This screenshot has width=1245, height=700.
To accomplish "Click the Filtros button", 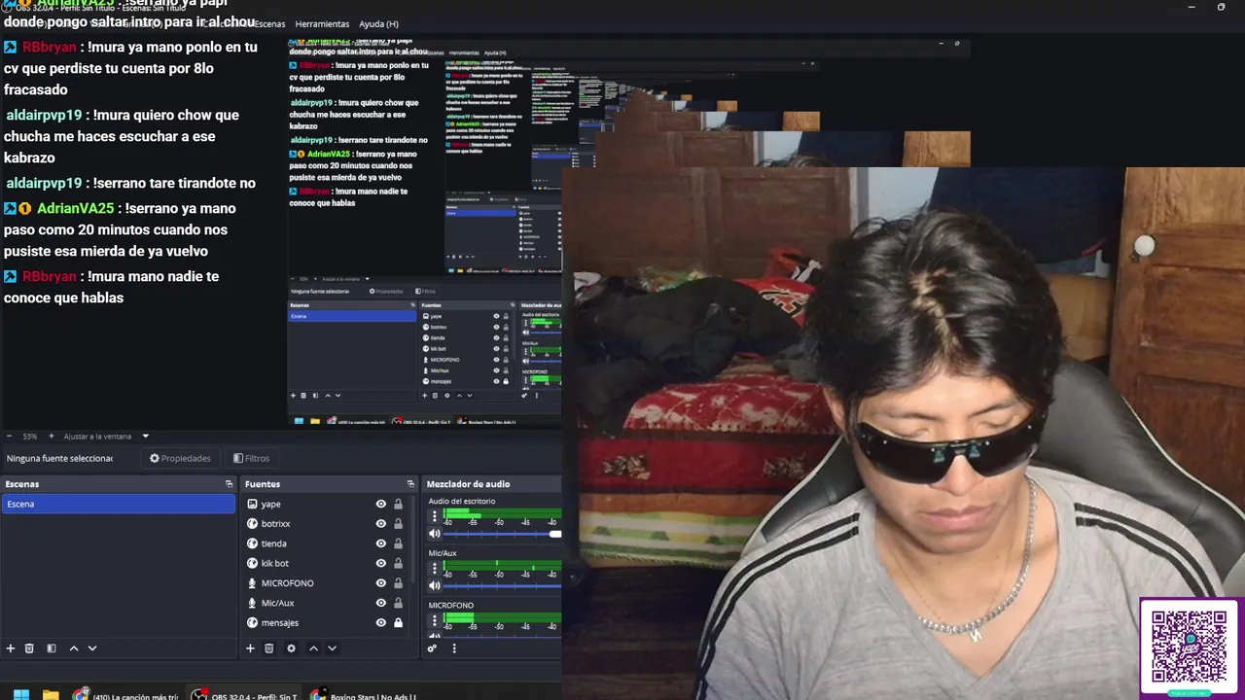I will pyautogui.click(x=252, y=458).
